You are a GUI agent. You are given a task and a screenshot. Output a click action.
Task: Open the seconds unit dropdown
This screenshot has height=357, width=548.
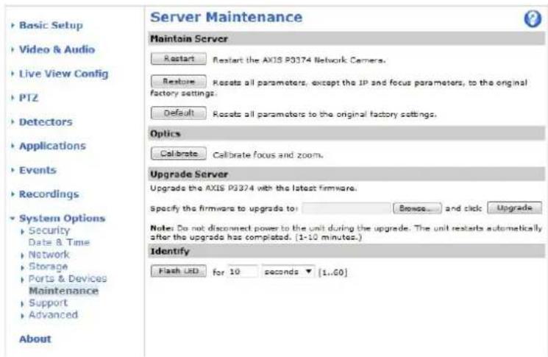[288, 272]
